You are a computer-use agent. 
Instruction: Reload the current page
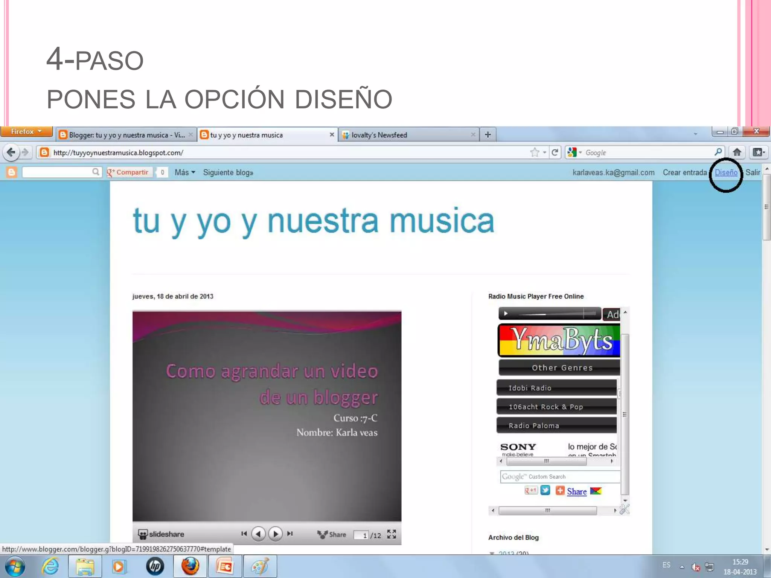click(x=555, y=152)
